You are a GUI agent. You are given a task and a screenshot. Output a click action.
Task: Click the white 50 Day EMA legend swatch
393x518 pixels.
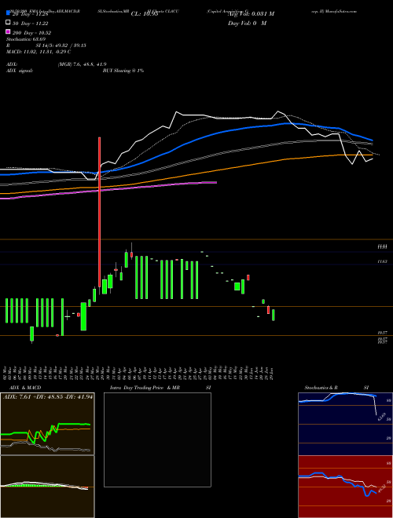click(x=8, y=23)
